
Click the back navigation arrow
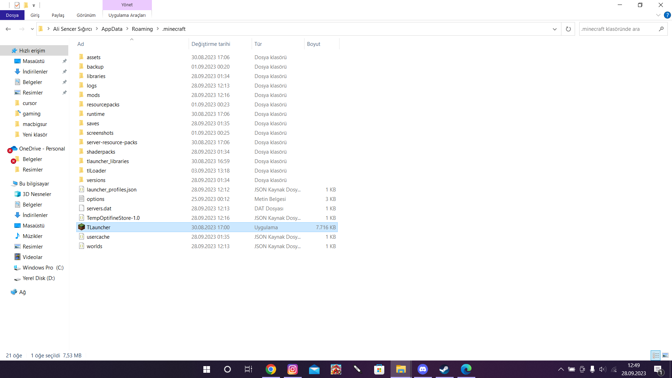8,29
